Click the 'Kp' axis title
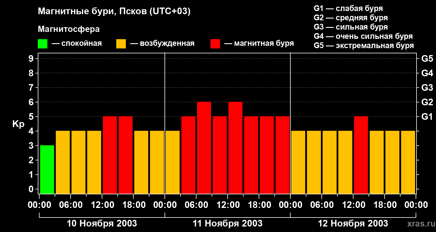Viewport: 436px width, 232px height. pyautogui.click(x=18, y=124)
